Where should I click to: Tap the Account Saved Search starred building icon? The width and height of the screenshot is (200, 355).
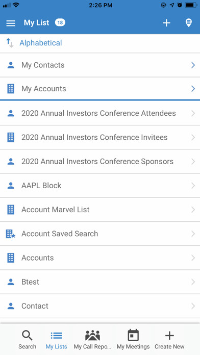pyautogui.click(x=10, y=234)
